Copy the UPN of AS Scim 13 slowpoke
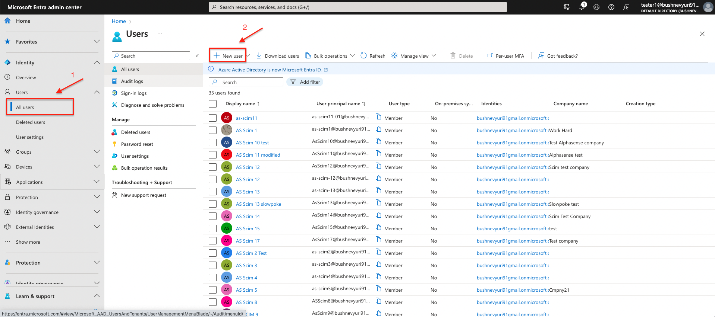The height and width of the screenshot is (317, 715). click(x=378, y=203)
